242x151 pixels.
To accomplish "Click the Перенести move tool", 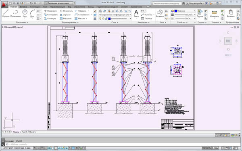I will pyautogui.click(x=50, y=11).
